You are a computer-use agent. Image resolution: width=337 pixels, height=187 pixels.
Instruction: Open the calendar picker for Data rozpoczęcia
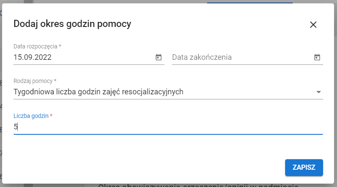159,57
